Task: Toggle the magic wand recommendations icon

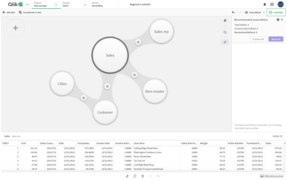Action: (225, 42)
